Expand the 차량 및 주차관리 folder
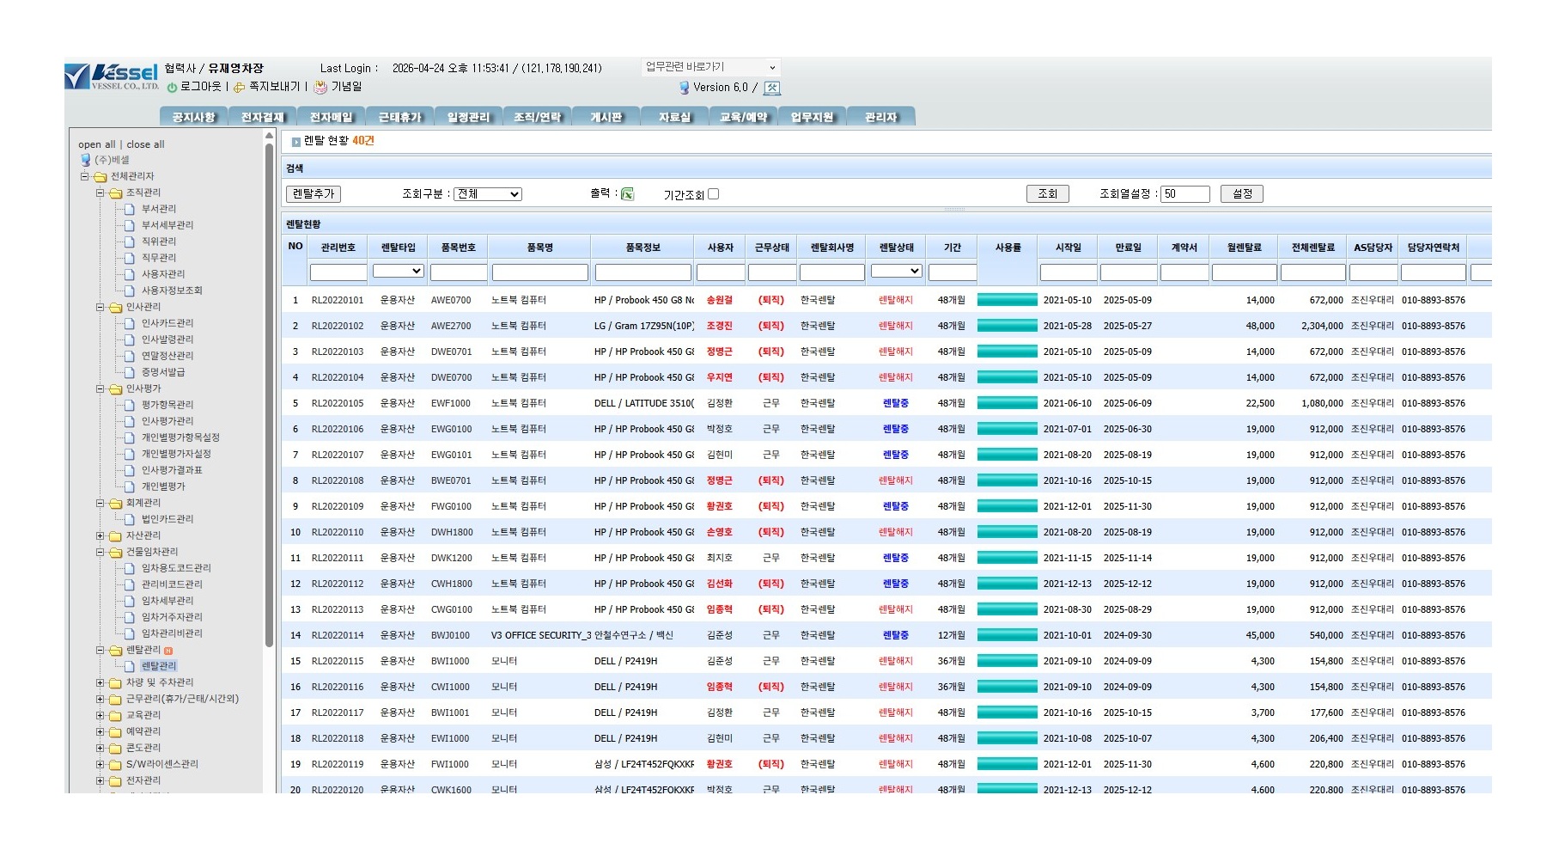1559x844 pixels. [100, 682]
